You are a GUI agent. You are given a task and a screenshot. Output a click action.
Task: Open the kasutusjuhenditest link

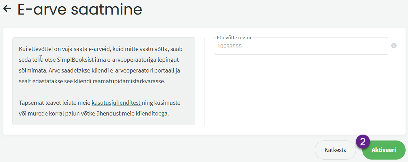point(116,103)
